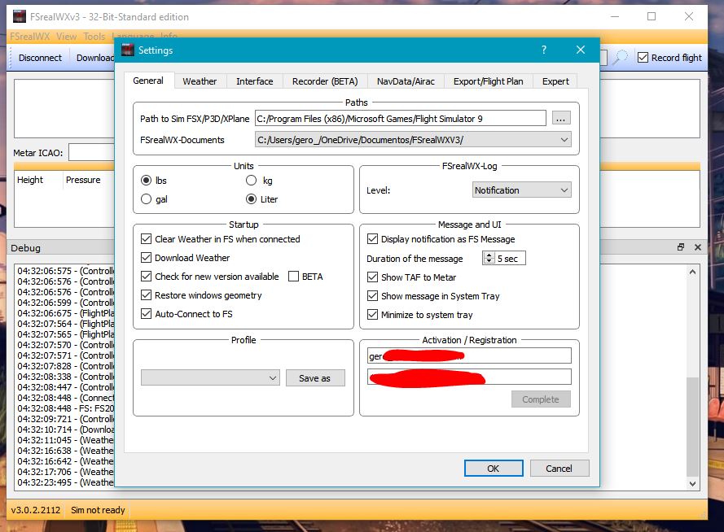The height and width of the screenshot is (532, 724).
Task: Browse for simulator path with the ... button
Action: click(x=560, y=119)
